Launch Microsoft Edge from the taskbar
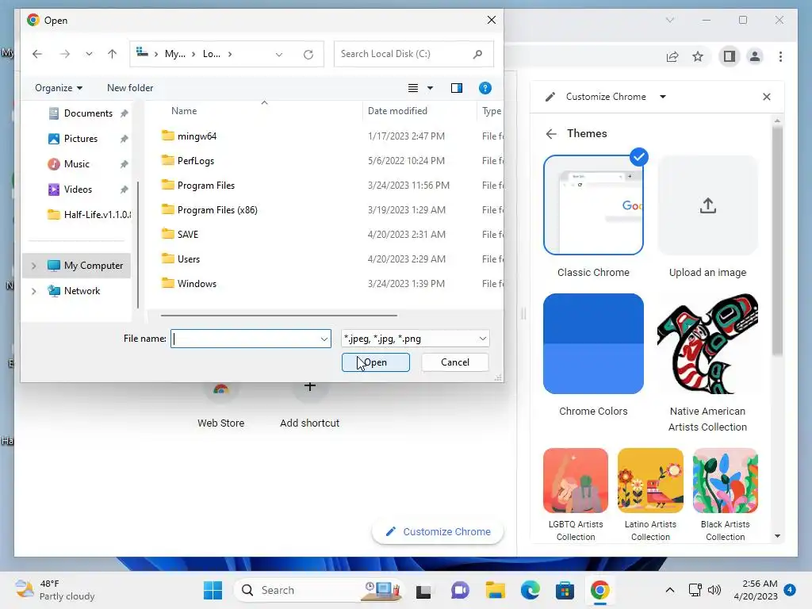The height and width of the screenshot is (609, 812). (x=530, y=590)
